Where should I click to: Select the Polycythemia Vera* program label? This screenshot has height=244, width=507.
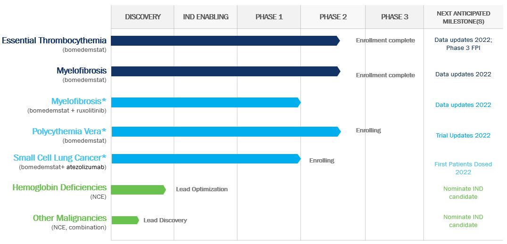(69, 131)
